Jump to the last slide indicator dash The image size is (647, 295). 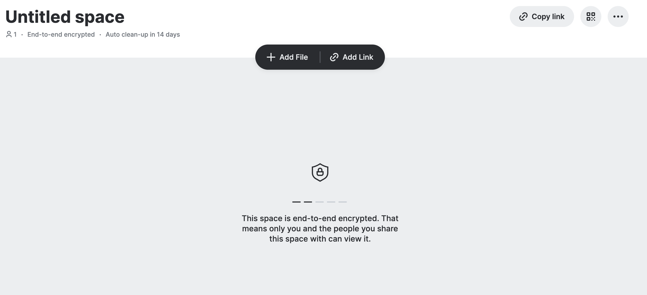343,202
